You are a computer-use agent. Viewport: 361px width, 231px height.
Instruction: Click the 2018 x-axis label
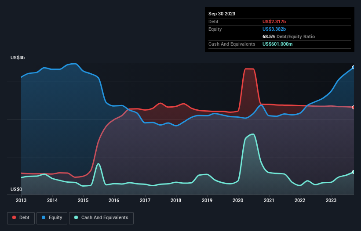coord(176,200)
